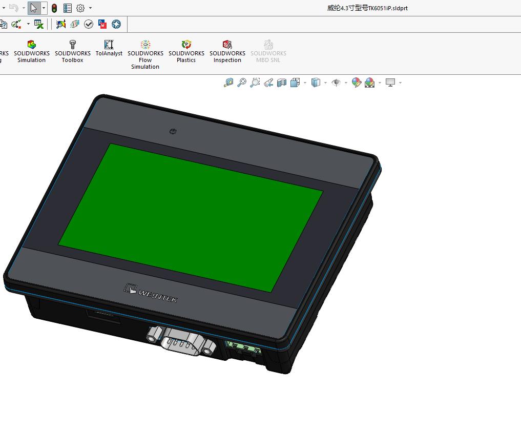Select the DB9 serial connector on model

(x=181, y=341)
